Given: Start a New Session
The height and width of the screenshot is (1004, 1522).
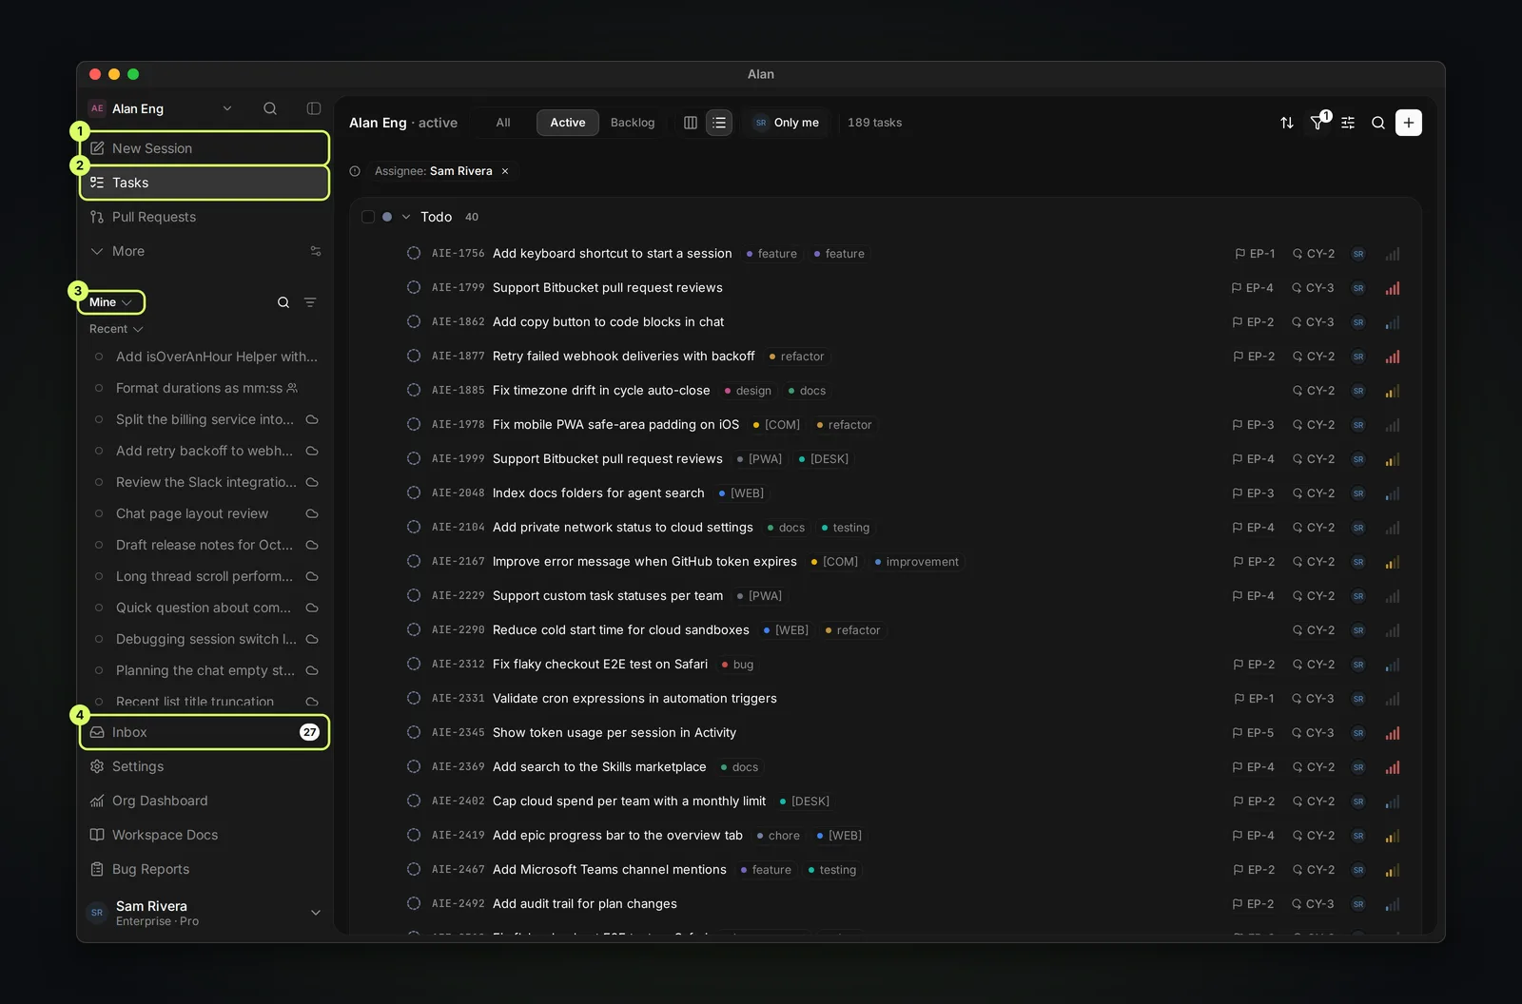Looking at the screenshot, I should tap(205, 148).
